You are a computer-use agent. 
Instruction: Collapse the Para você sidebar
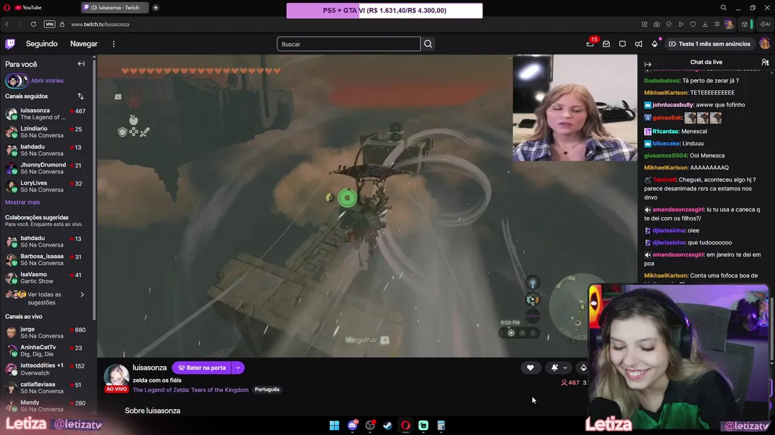[81, 63]
